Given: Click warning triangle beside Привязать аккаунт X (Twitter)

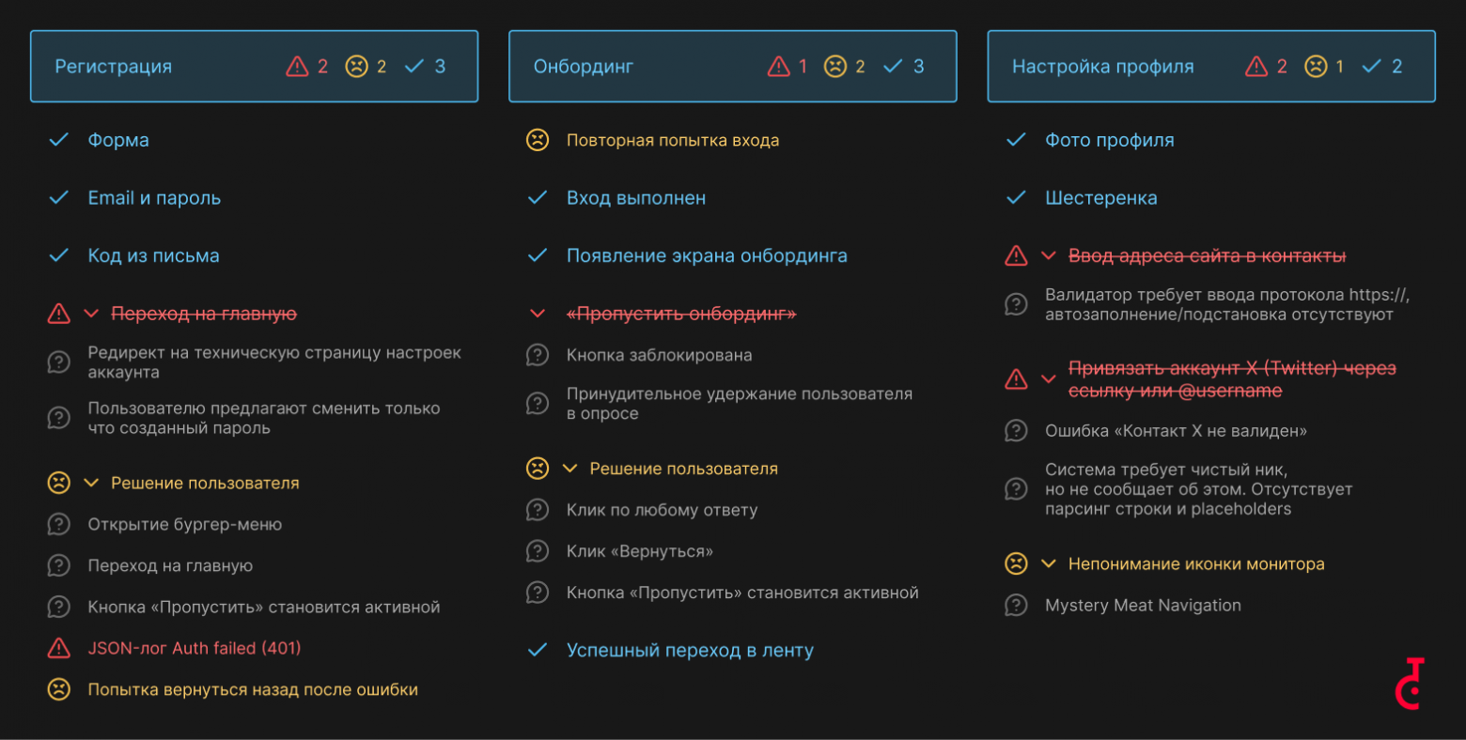Looking at the screenshot, I should (1016, 378).
